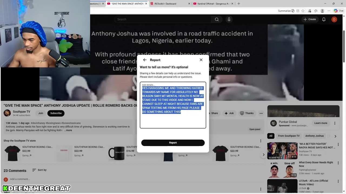The image size is (346, 194).
Task: Open the SOUTHPAW mug $16.99 product
Action: point(117,153)
